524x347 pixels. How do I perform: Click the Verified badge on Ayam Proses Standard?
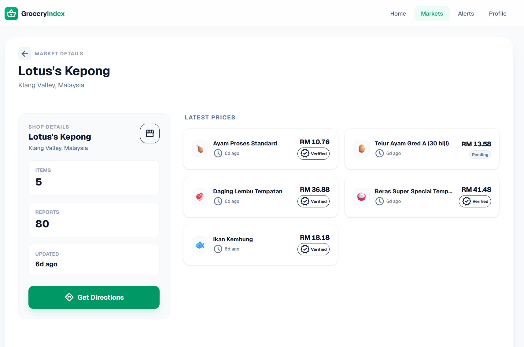pos(313,154)
